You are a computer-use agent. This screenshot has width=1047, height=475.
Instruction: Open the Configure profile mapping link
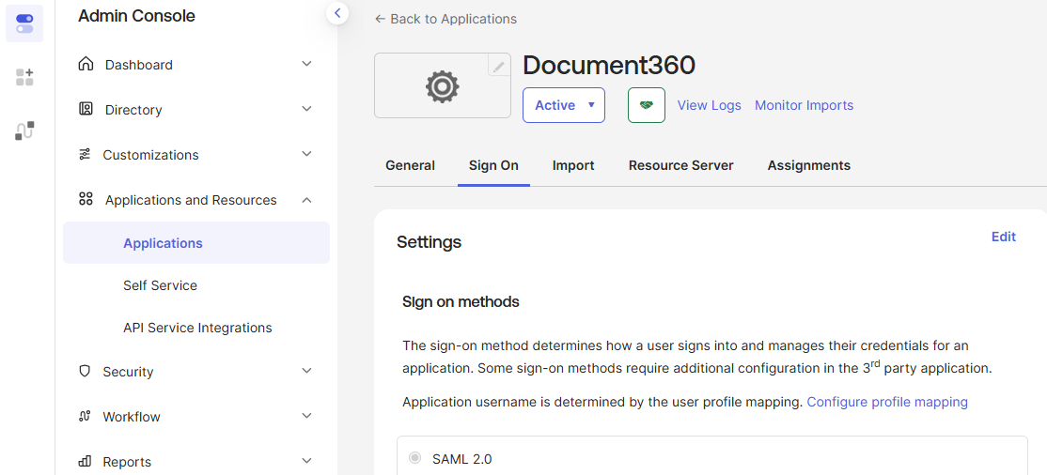click(x=887, y=402)
